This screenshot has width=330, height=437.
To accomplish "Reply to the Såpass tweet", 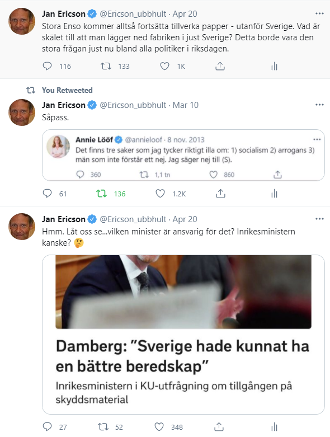I will (x=47, y=194).
